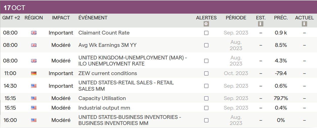Click the IMPACT column header

pyautogui.click(x=61, y=18)
